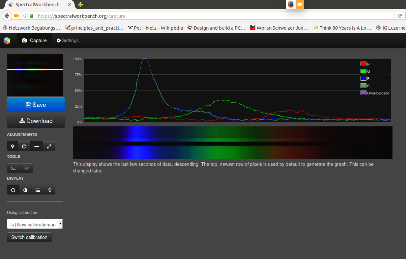Open the Settings tab
Screen dimensions: 406x259
[67, 40]
